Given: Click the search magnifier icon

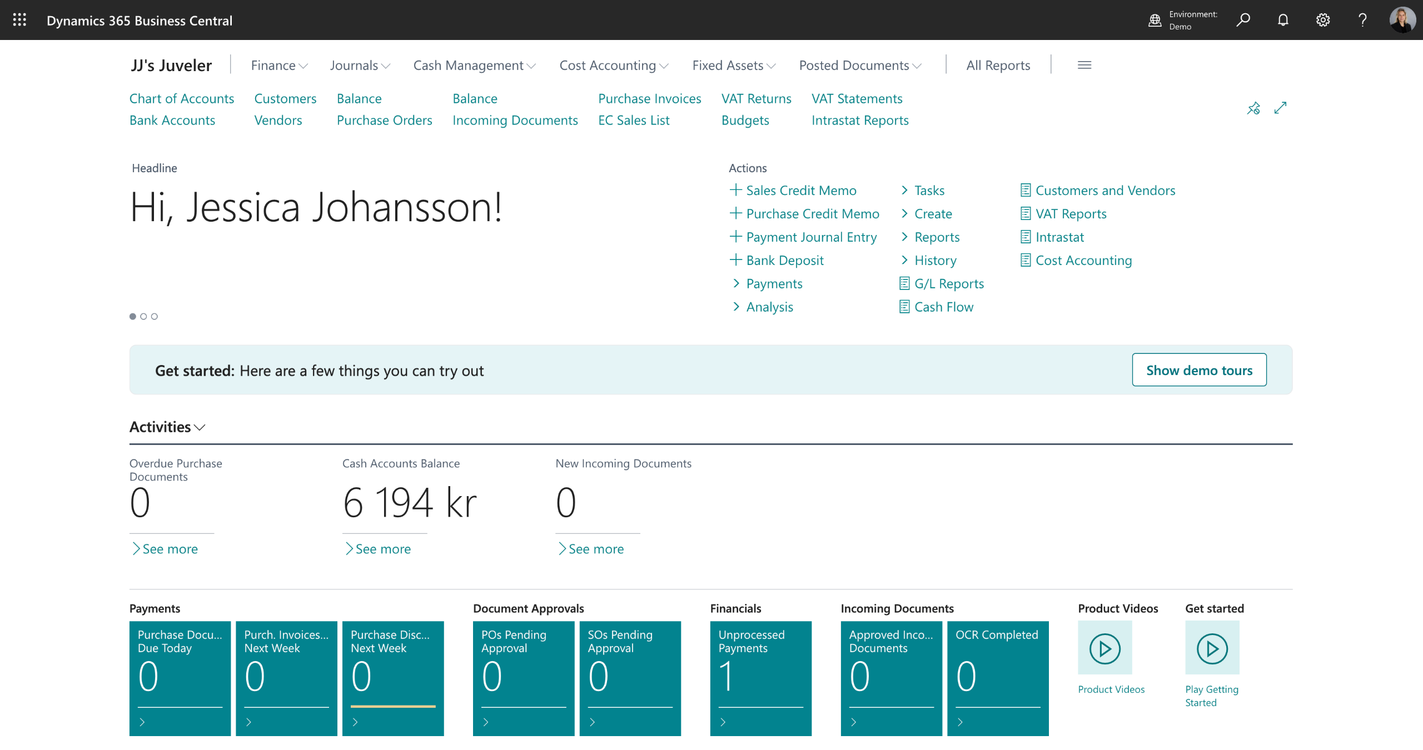Looking at the screenshot, I should (1243, 21).
